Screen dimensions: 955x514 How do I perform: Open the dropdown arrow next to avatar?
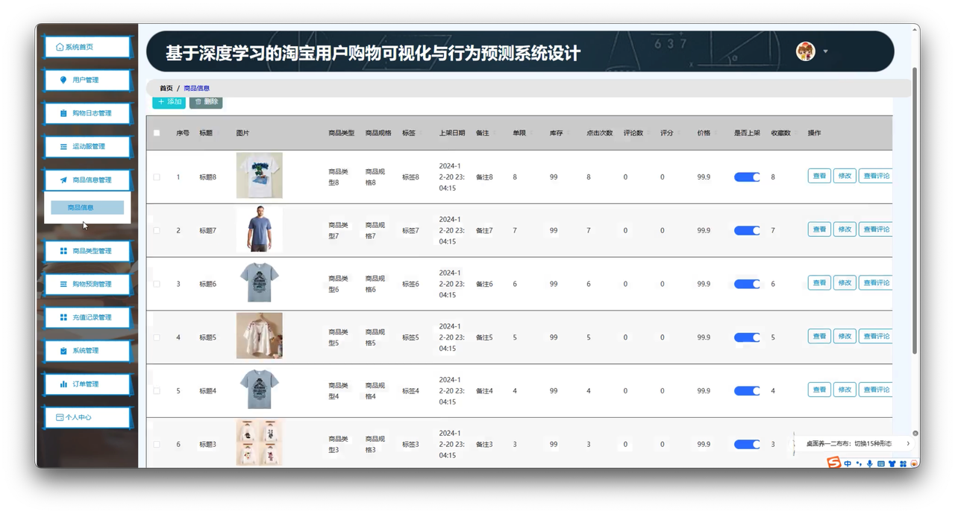pos(825,52)
